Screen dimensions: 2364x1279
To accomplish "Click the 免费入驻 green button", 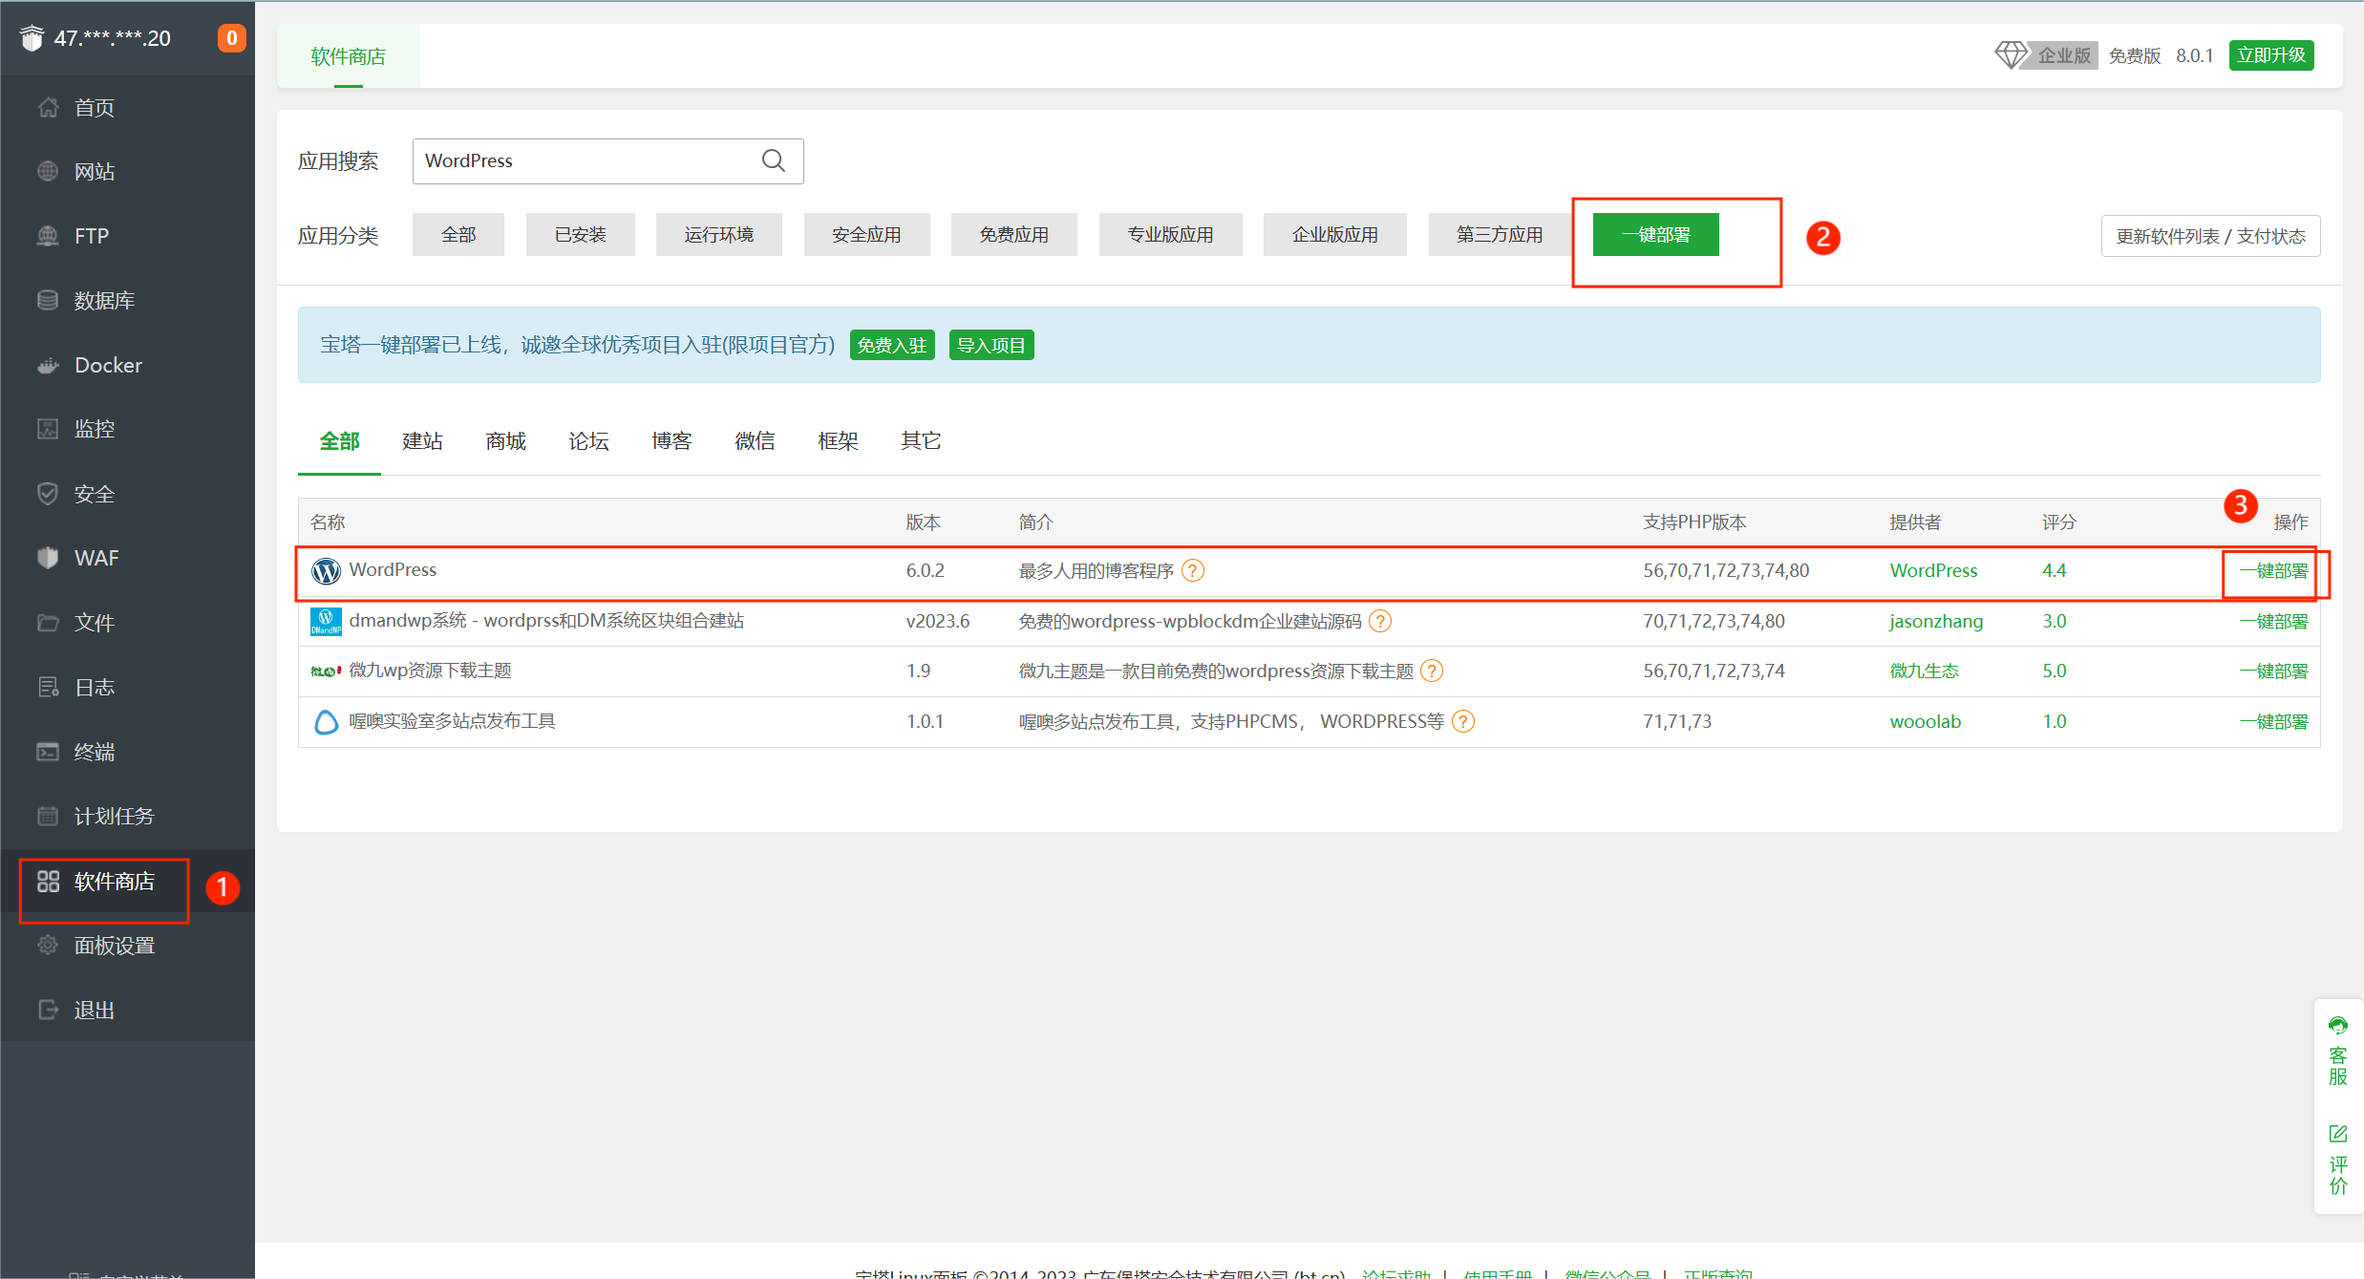I will [891, 345].
